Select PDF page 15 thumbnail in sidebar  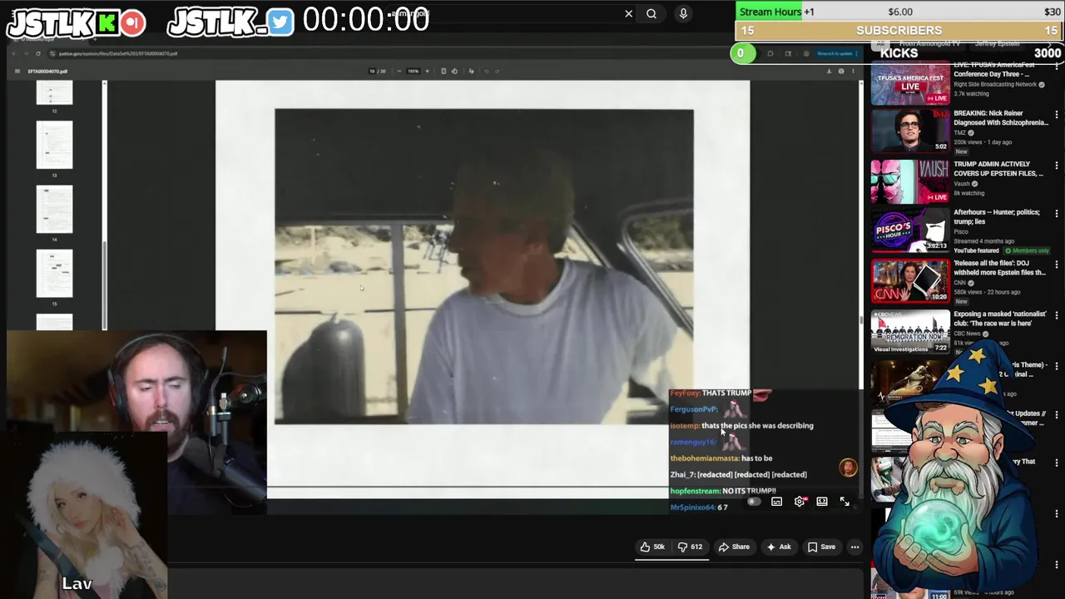[54, 273]
